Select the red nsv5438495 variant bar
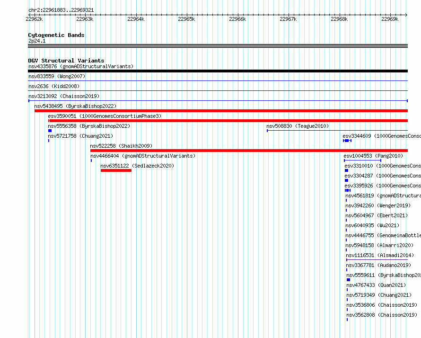This screenshot has height=338, width=421. click(221, 111)
